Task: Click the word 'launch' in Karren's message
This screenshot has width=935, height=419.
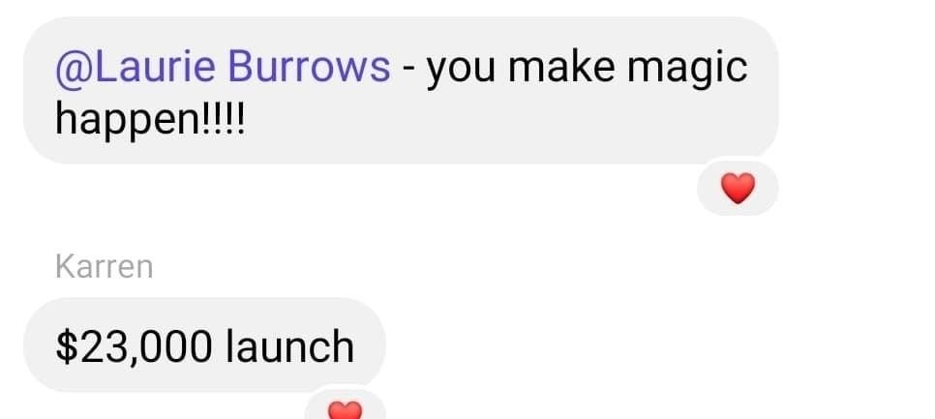Action: (289, 346)
